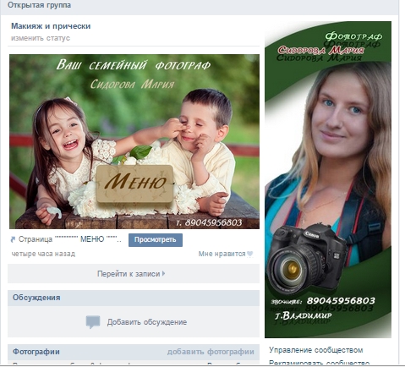This screenshot has height=367, width=405.
Task: Click the share arrow icon before Страница
Action: [x=13, y=239]
